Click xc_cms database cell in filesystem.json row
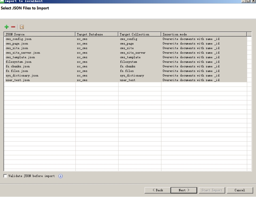The height and width of the screenshot is (197, 256). (x=97, y=62)
